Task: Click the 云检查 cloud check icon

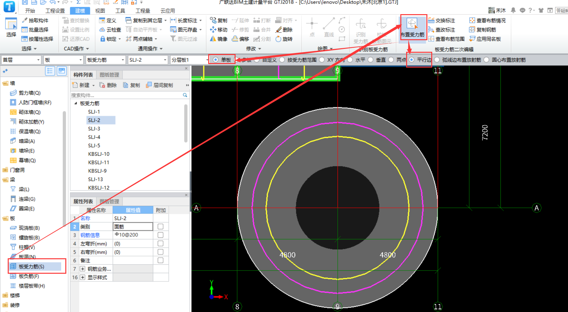Action: point(102,30)
